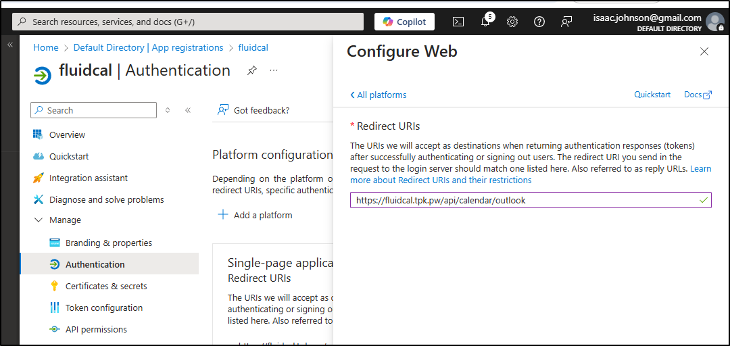
Task: Open the help question mark icon
Action: pos(539,22)
